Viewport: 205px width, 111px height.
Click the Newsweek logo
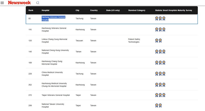[x=19, y=3]
